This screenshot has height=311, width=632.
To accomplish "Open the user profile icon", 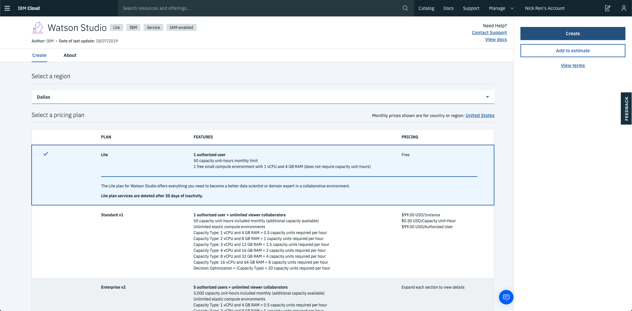I will (624, 8).
